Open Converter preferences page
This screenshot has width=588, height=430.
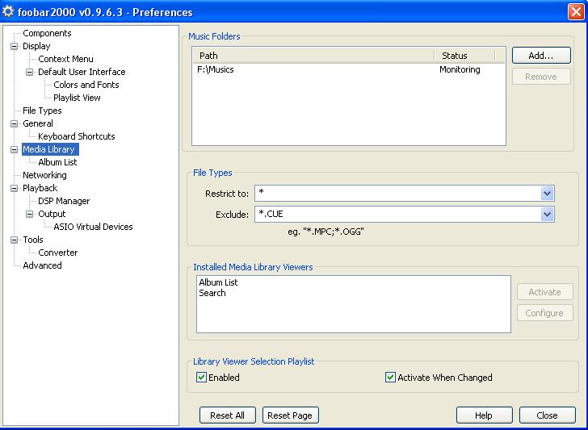point(58,253)
